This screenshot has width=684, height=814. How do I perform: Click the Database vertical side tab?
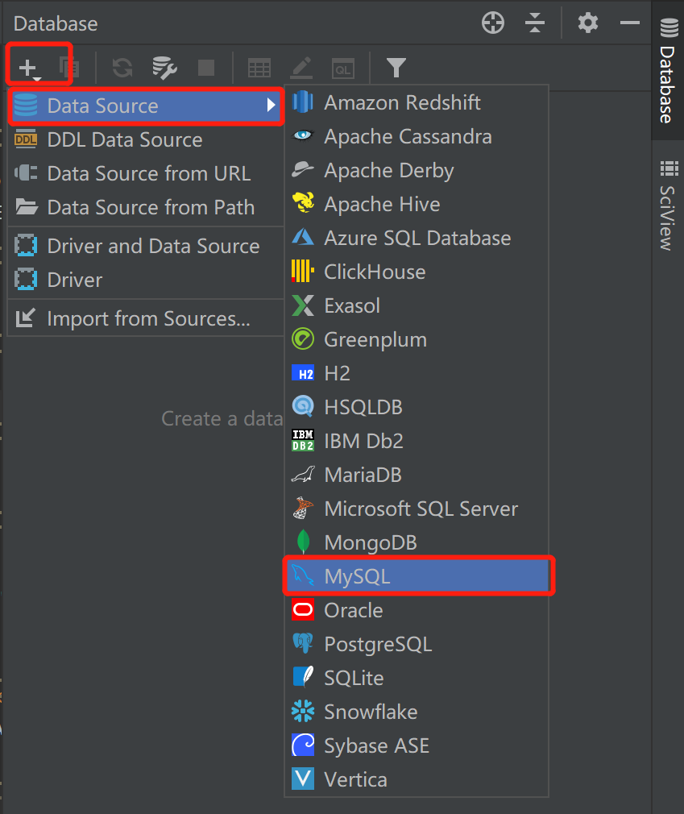pos(669,71)
